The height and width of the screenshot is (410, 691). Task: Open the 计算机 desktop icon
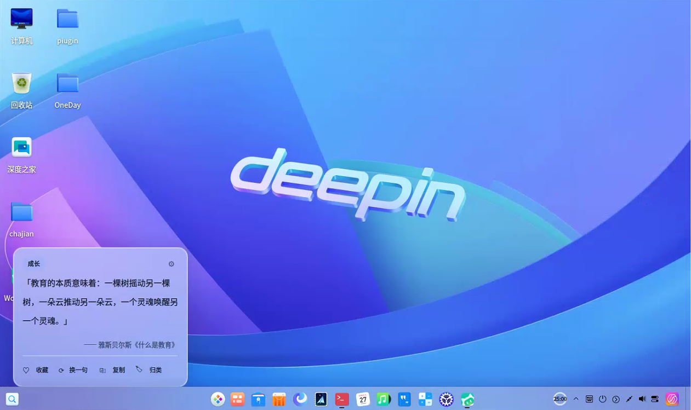point(21,26)
